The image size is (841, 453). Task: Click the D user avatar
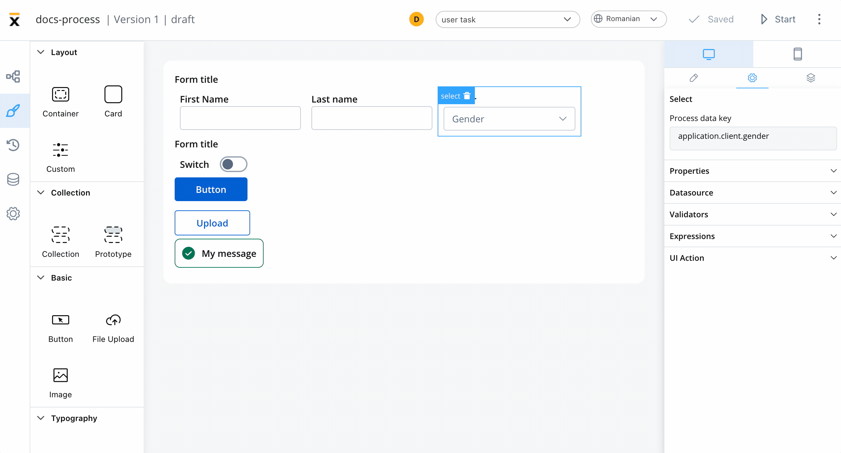tap(417, 19)
